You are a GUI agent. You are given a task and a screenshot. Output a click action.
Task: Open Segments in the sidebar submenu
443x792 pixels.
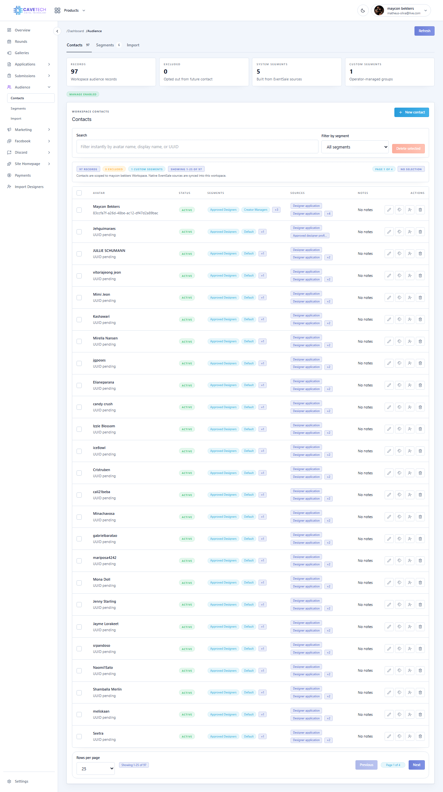tap(18, 109)
